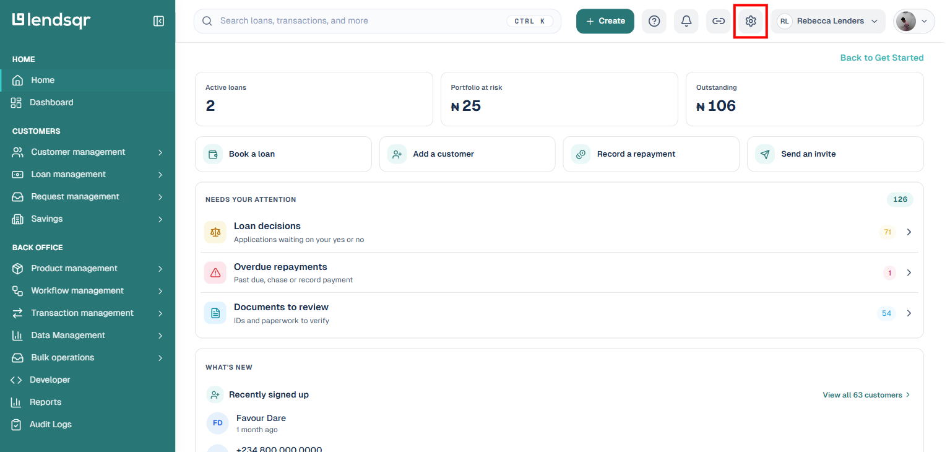Screen dimensions: 950x452
Task: Click the Documents to review file icon
Action: [x=215, y=313]
